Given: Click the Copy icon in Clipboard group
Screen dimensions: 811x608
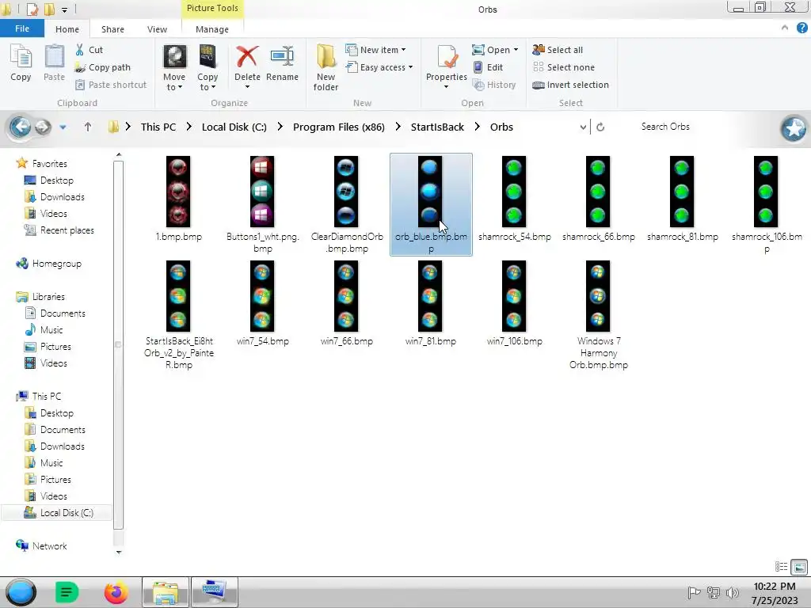Looking at the screenshot, I should (21, 57).
